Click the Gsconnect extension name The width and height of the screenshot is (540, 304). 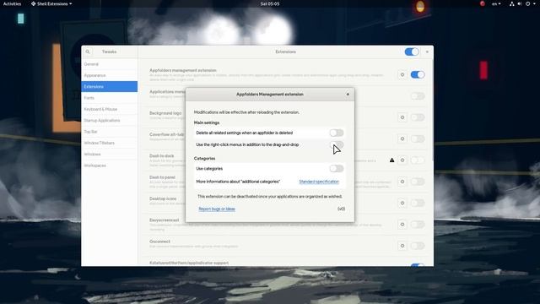pos(159,242)
